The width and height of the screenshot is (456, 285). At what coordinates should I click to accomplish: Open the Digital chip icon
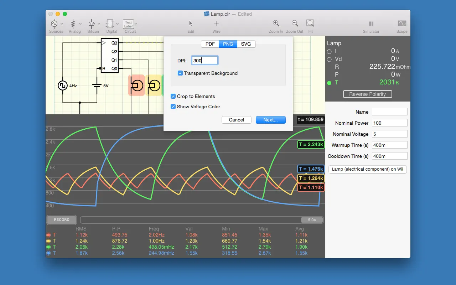point(110,24)
